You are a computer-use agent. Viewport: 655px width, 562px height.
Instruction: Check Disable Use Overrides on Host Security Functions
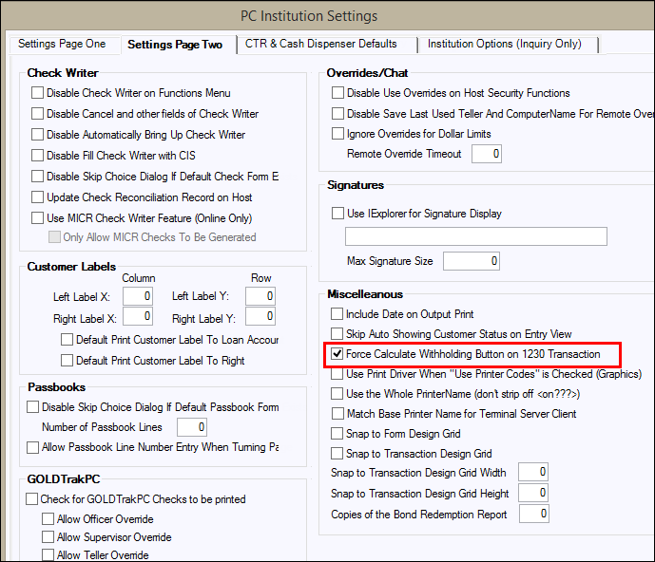pyautogui.click(x=337, y=93)
